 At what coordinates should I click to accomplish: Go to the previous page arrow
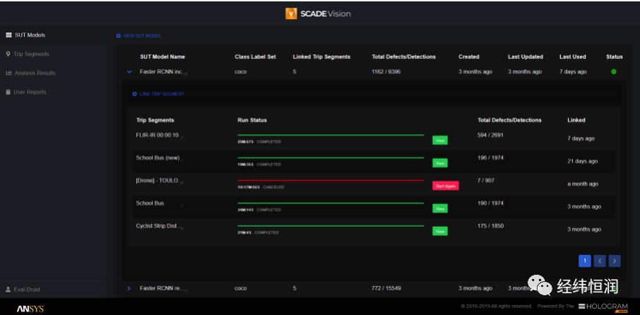click(x=600, y=261)
